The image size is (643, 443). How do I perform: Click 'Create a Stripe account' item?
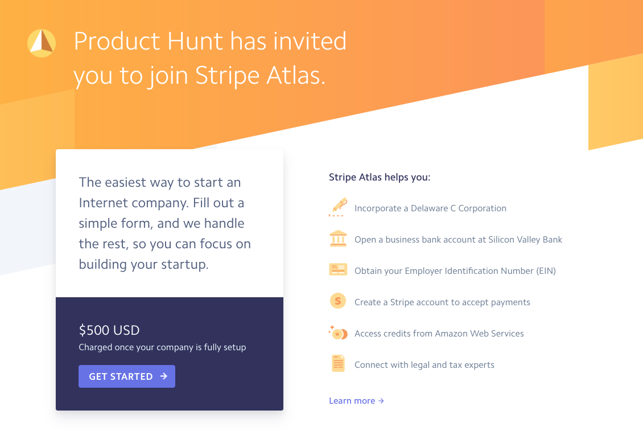click(442, 302)
